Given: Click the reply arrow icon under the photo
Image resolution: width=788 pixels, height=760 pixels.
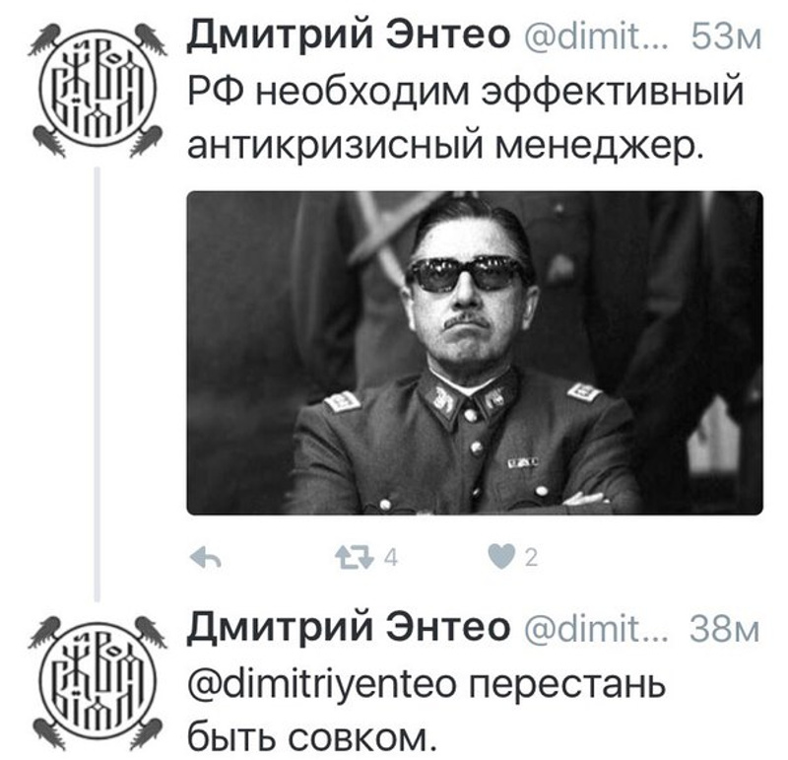Looking at the screenshot, I should click(x=206, y=558).
